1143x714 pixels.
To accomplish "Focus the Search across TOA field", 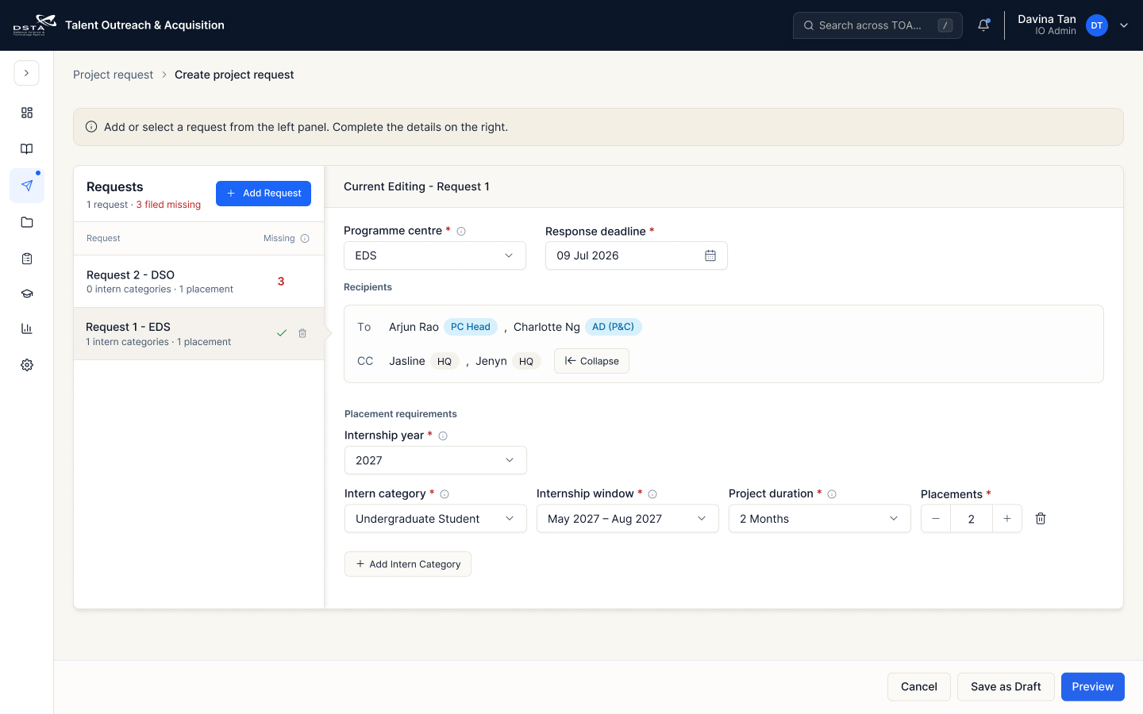I will (878, 25).
